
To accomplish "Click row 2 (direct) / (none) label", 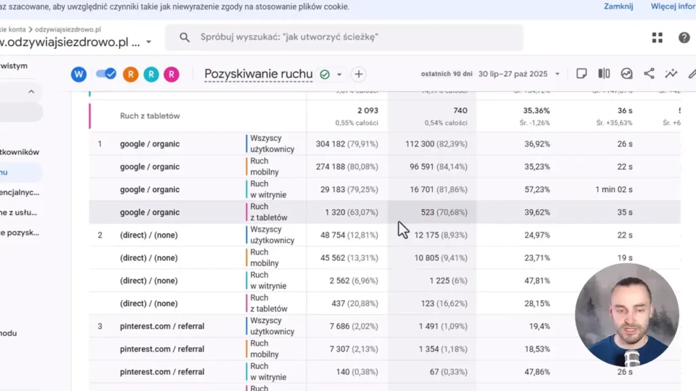I will point(149,235).
